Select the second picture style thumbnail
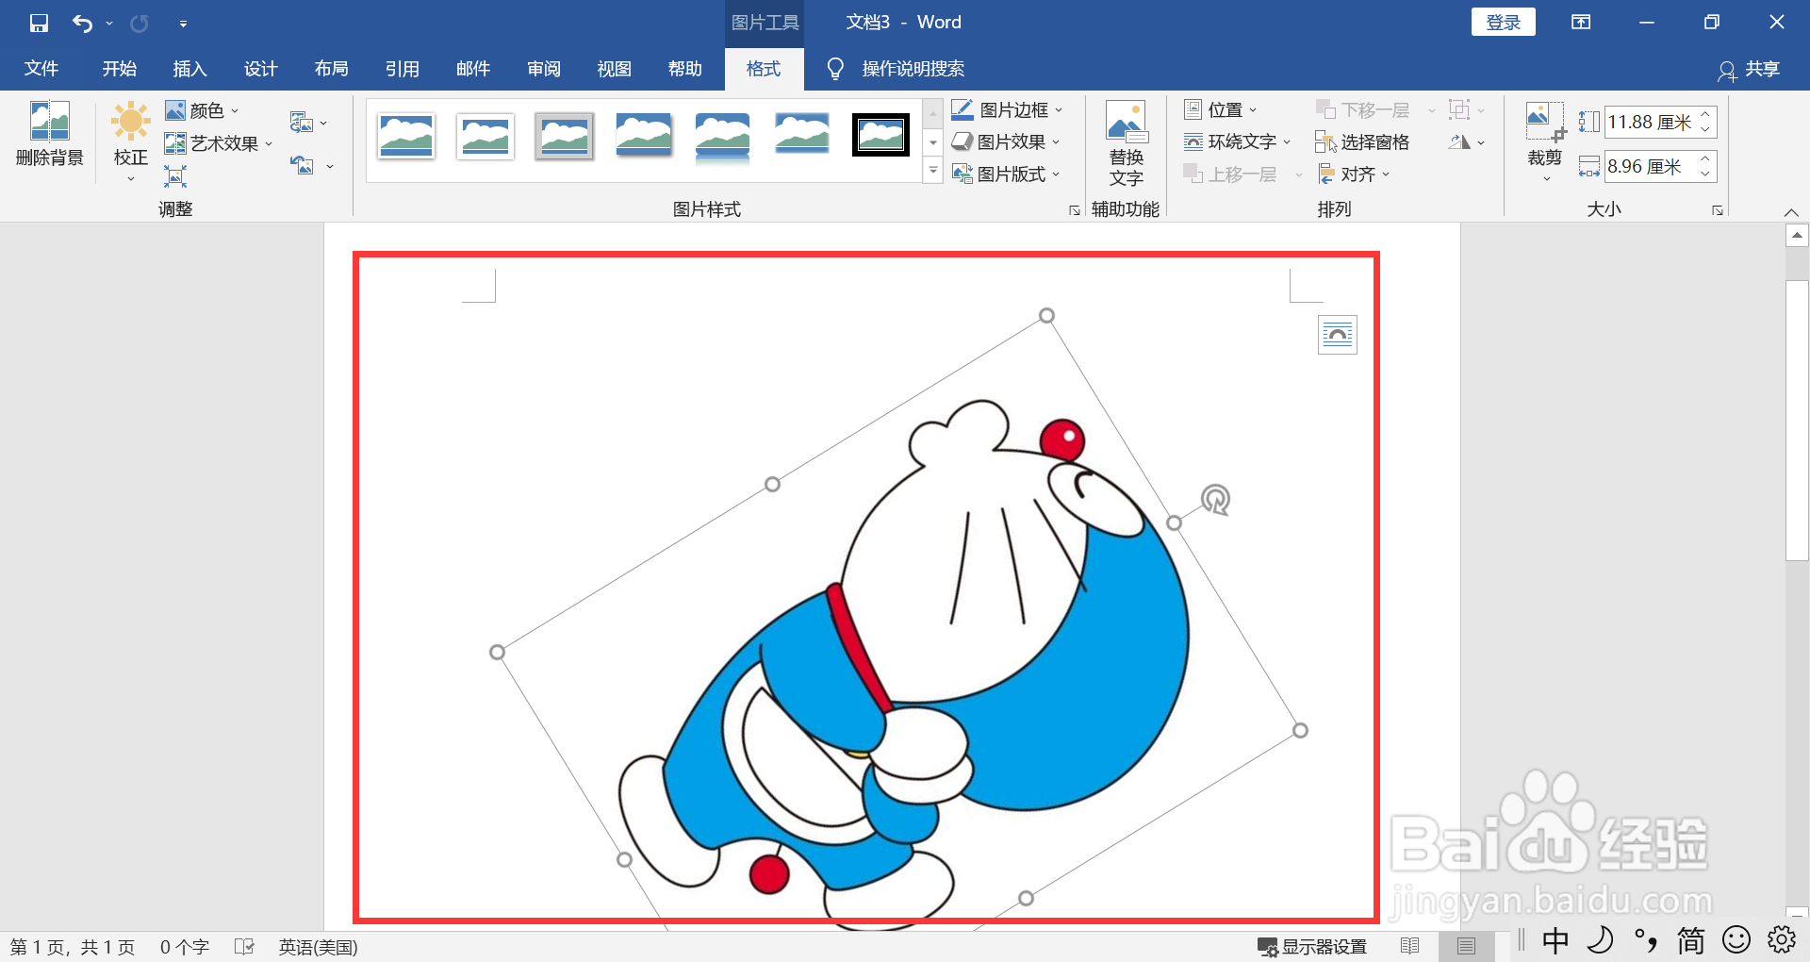Viewport: 1810px width, 962px height. [485, 136]
